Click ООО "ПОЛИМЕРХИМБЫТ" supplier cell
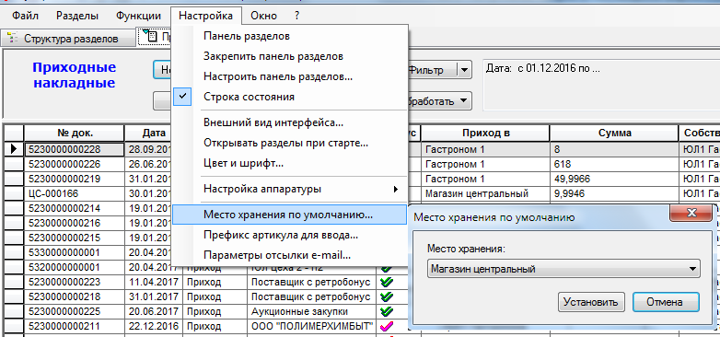This screenshot has height=337, width=720. [311, 327]
